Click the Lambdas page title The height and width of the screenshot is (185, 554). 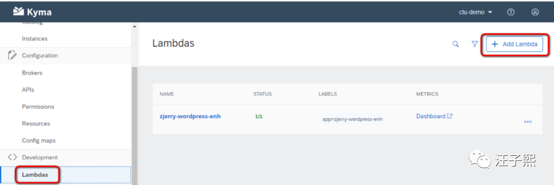(x=173, y=43)
